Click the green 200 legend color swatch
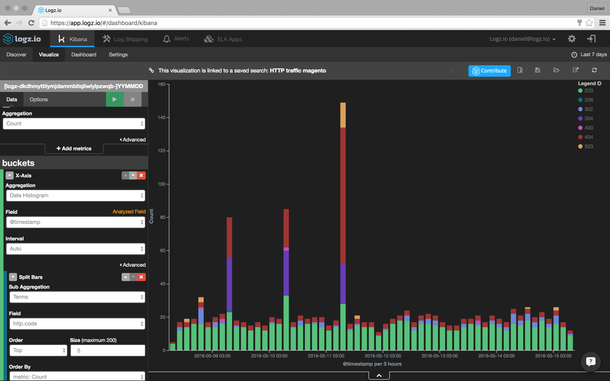The width and height of the screenshot is (610, 381). [581, 91]
